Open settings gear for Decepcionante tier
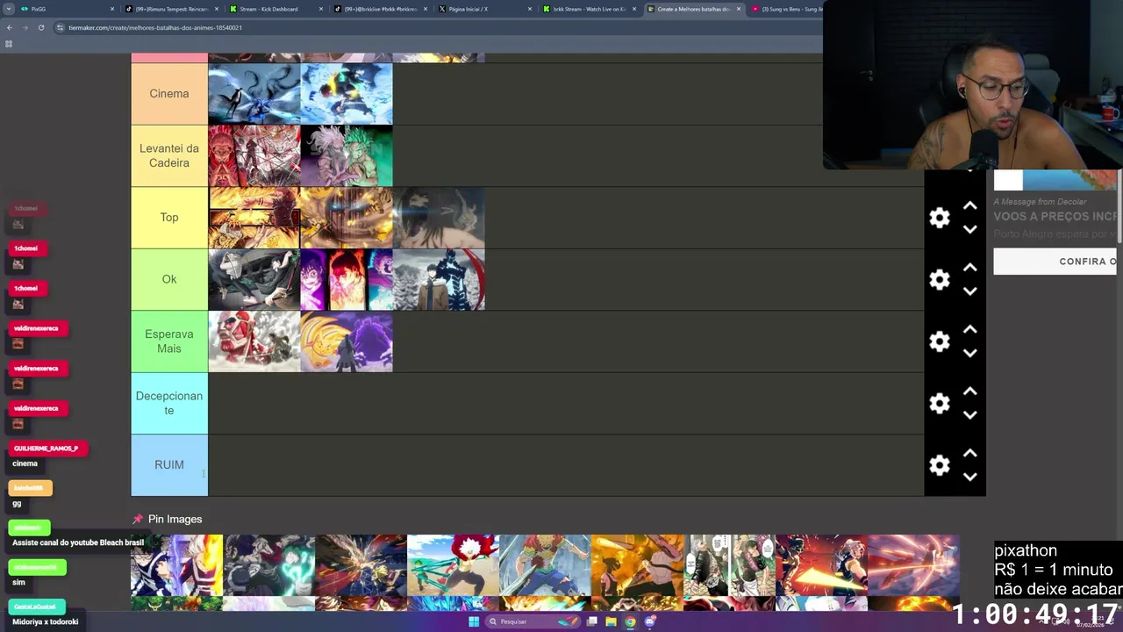 [940, 403]
